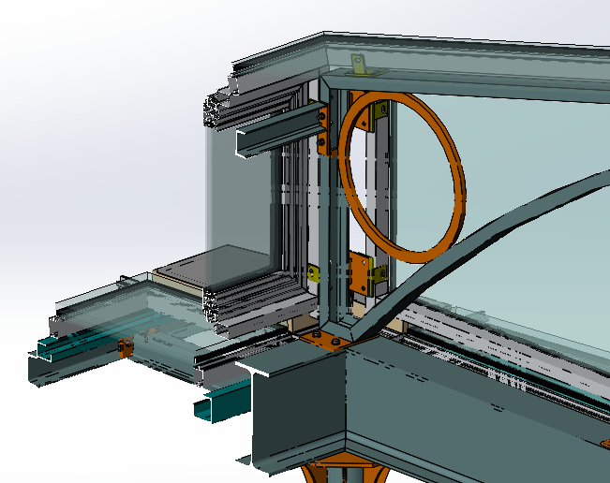The height and width of the screenshot is (483, 610).
Task: Click the olive lug on the top rail
Action: [x=359, y=65]
